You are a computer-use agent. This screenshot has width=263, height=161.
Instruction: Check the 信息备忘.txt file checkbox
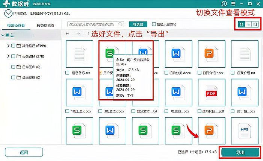(x=67, y=73)
